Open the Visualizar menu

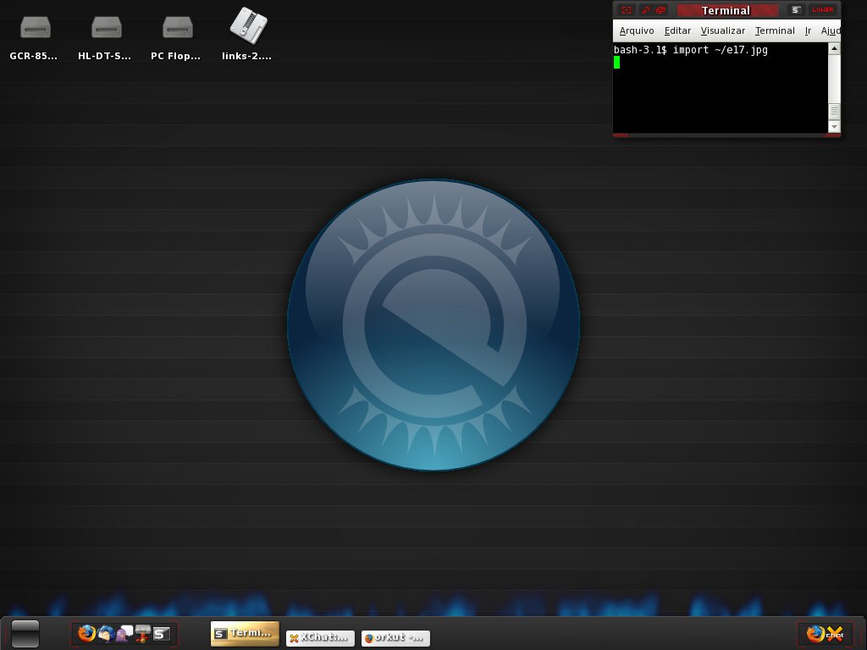click(x=723, y=31)
